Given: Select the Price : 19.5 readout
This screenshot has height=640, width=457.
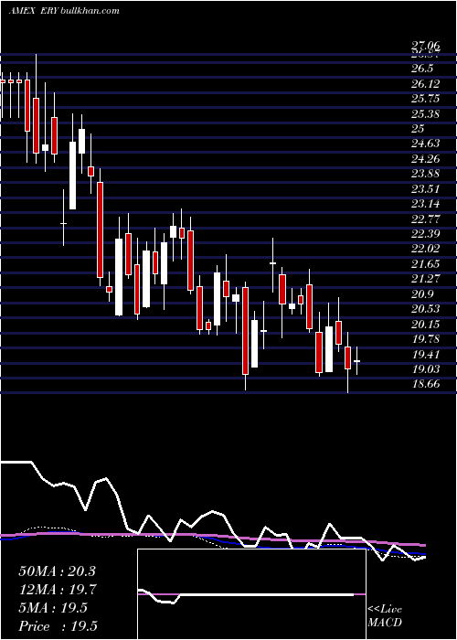Looking at the screenshot, I should point(58,626).
